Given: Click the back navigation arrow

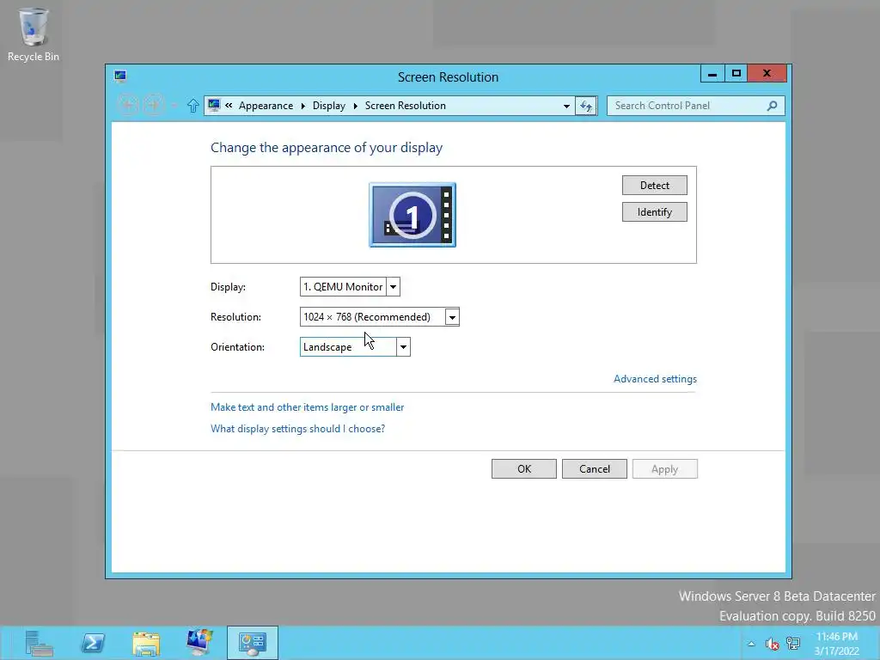Looking at the screenshot, I should (128, 105).
